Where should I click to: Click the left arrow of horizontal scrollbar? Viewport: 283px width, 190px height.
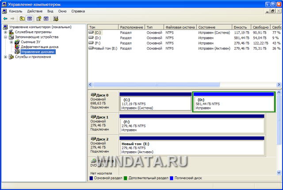(x=90, y=84)
